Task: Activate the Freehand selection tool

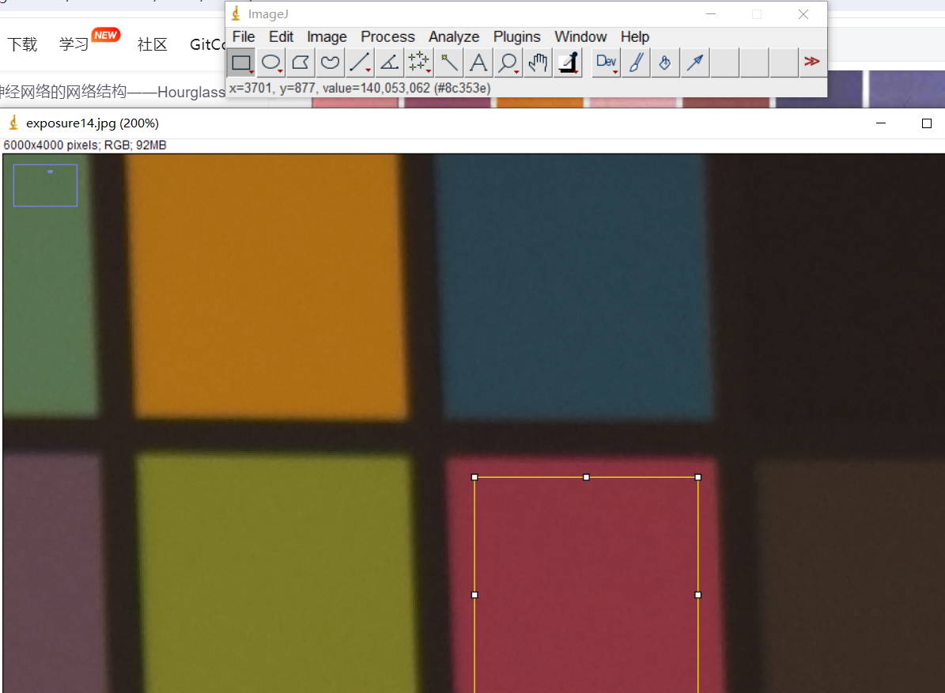Action: click(x=331, y=62)
